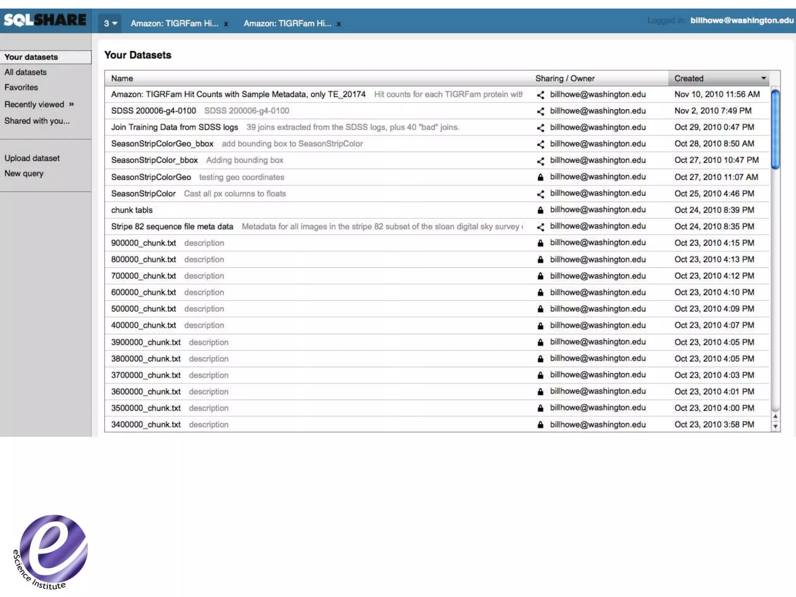796x597 pixels.
Task: Toggle sort order on Created column
Action: (763, 78)
